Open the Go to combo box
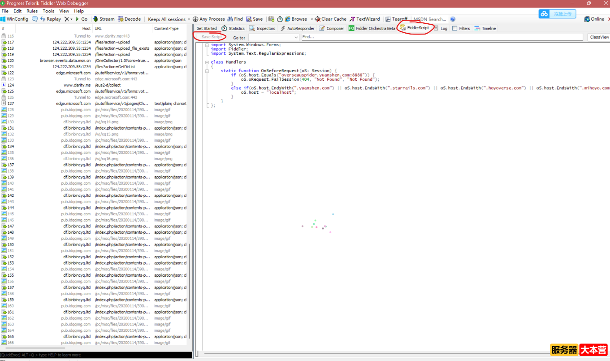610x361 pixels. point(273,38)
